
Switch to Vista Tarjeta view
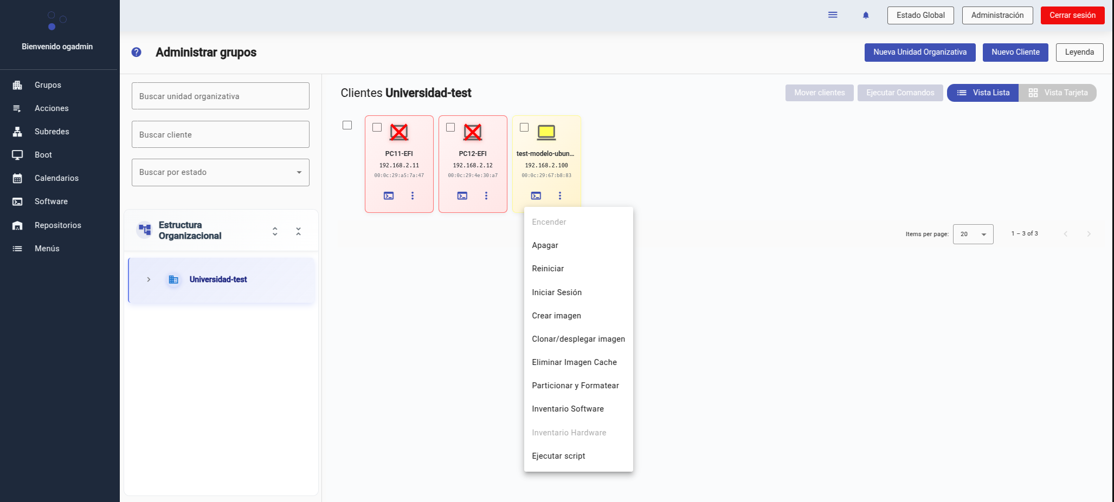(1058, 93)
